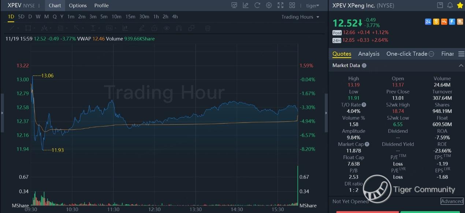Switch to the Profile tab

101,5
